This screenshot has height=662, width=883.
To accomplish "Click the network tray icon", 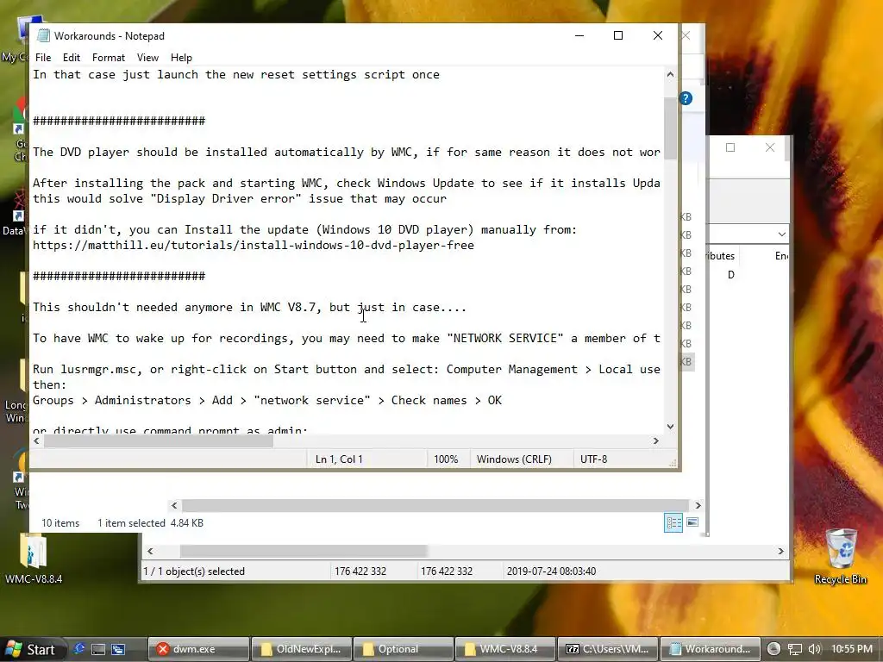I will click(x=794, y=650).
